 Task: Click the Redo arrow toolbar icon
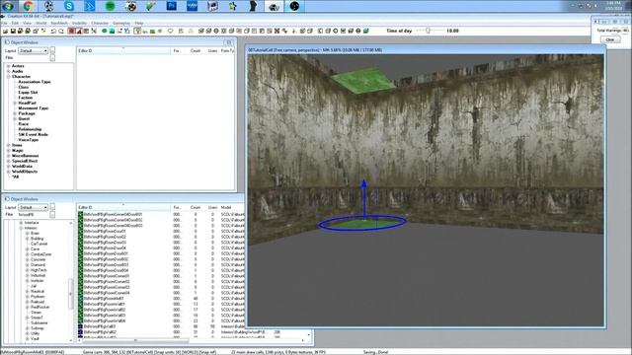[61, 31]
